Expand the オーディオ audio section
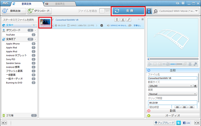Viewport: 201px width, 126px height. (173, 116)
